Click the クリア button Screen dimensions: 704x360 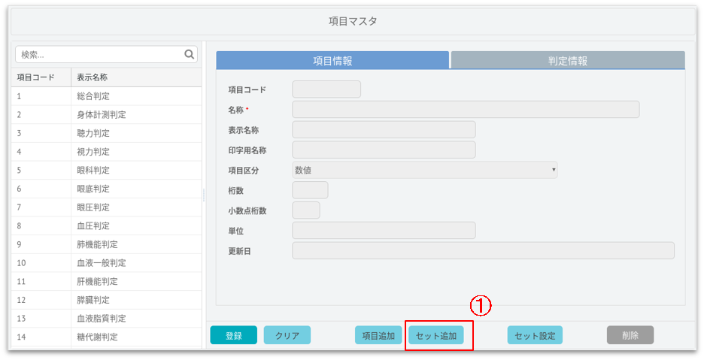pyautogui.click(x=287, y=335)
